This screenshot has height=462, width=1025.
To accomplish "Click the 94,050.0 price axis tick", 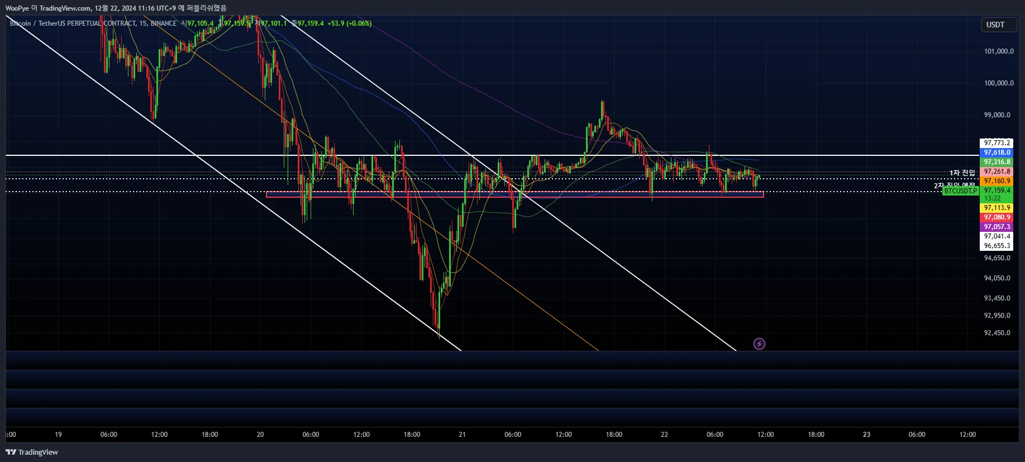I will pyautogui.click(x=997, y=278).
